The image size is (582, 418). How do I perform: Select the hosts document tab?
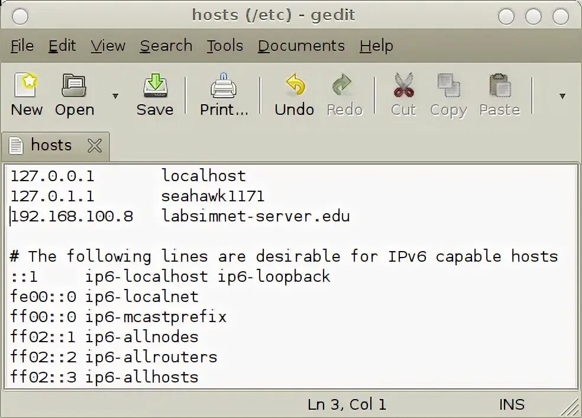(56, 146)
